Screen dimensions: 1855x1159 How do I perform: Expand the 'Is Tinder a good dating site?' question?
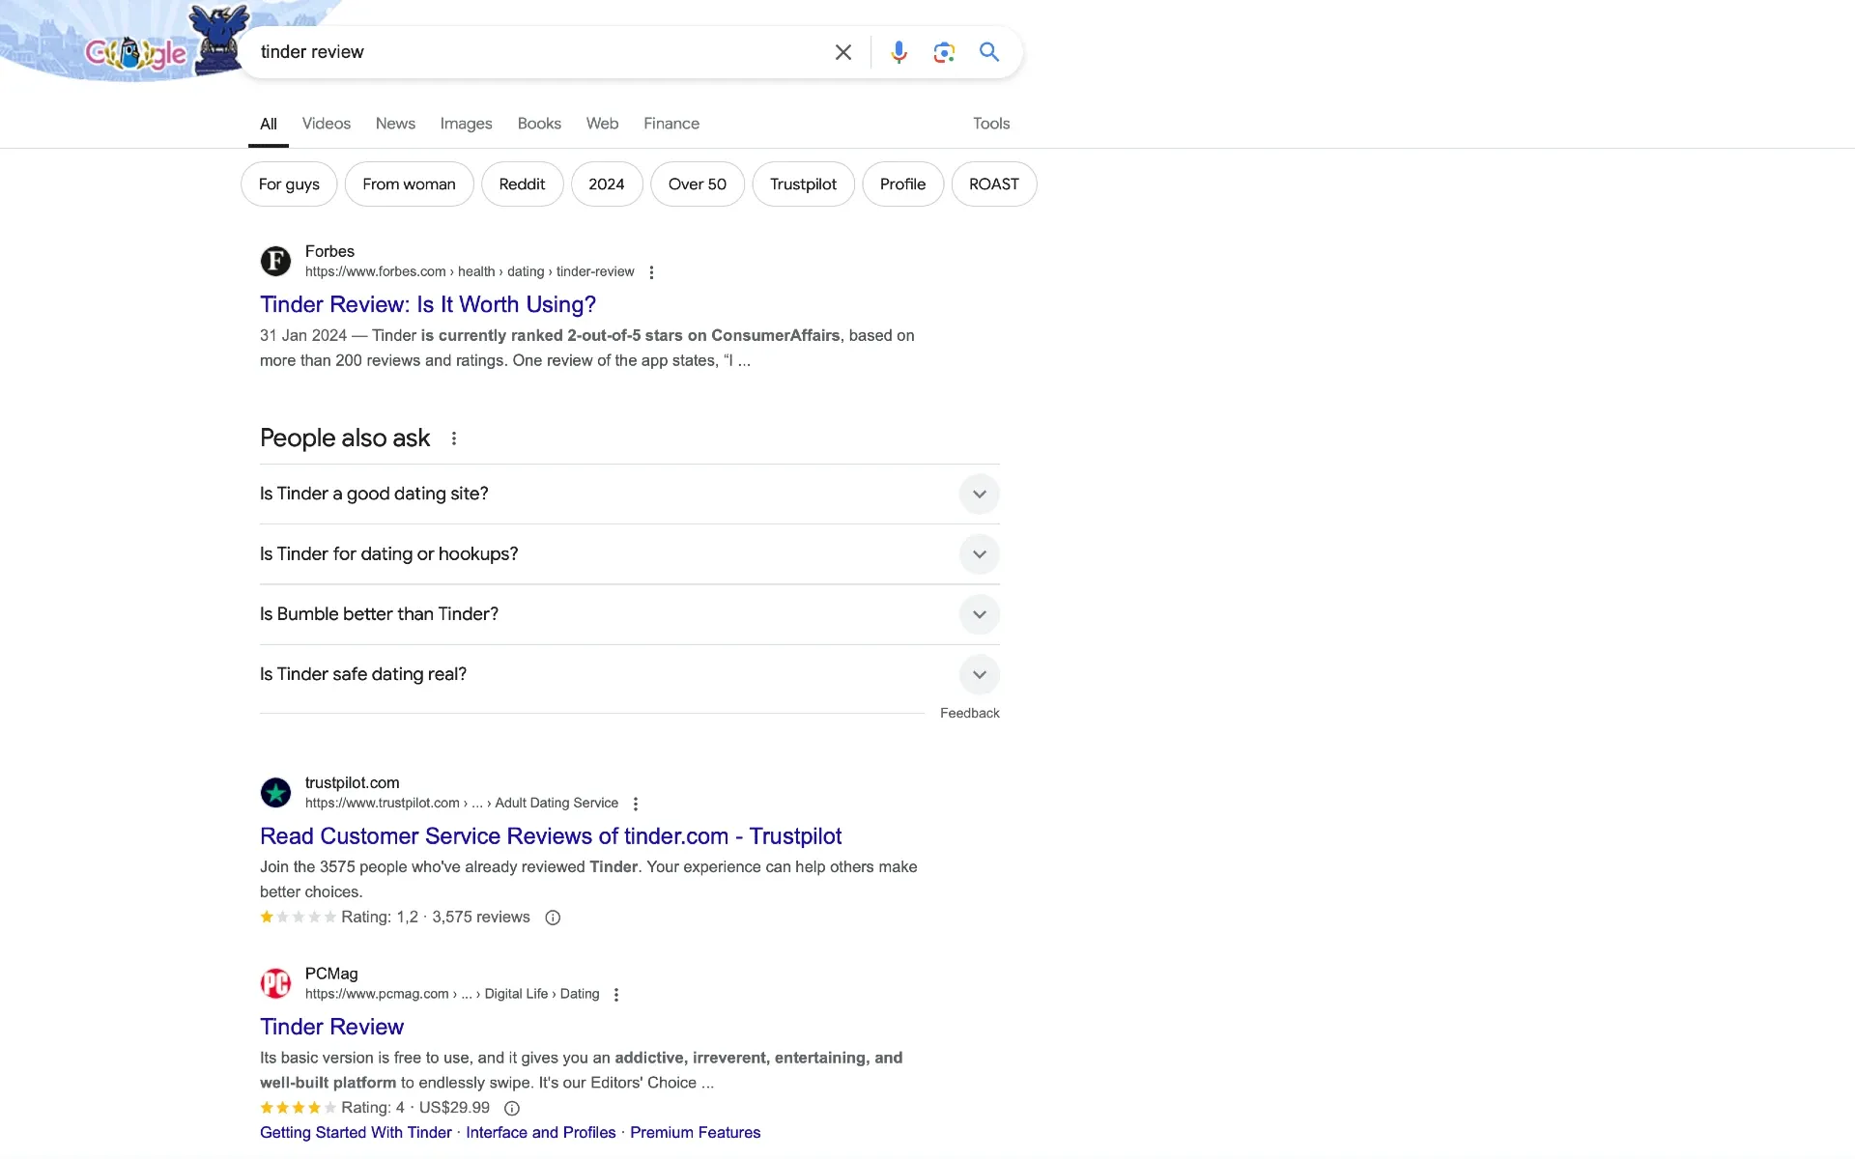[x=979, y=495]
